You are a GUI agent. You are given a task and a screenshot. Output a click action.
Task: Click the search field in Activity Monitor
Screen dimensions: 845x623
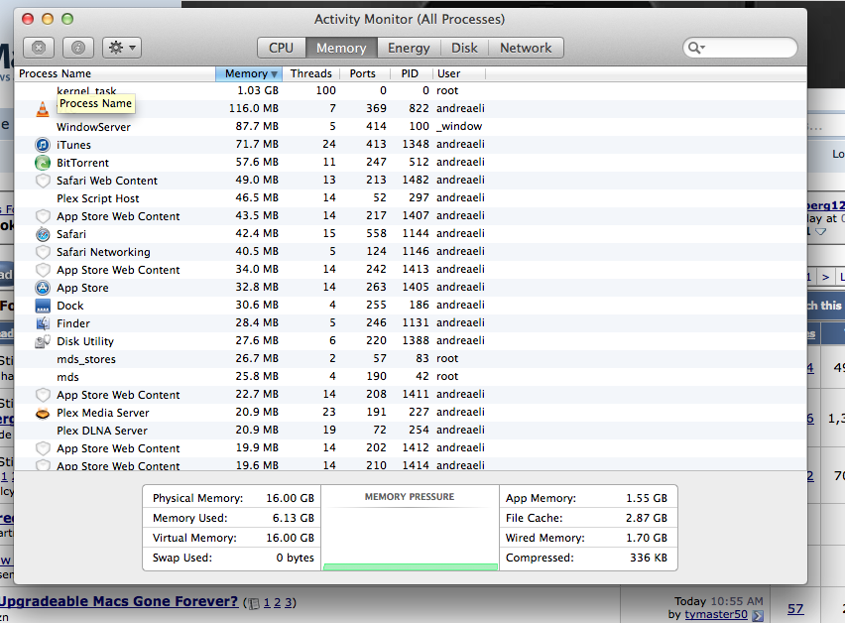(x=740, y=48)
